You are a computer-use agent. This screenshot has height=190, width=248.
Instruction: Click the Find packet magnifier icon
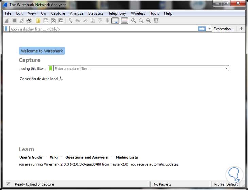point(70,21)
